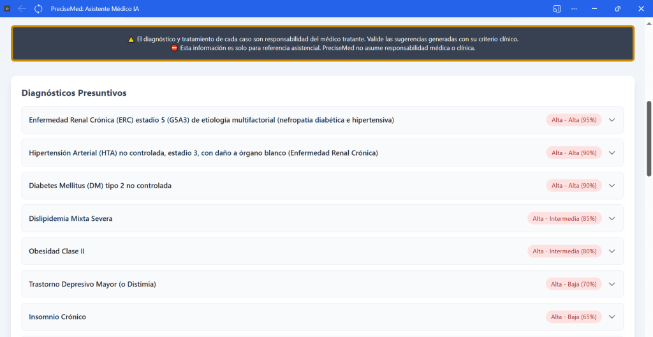Click the refresh icon in title bar
Viewport: 653px width, 337px height.
click(x=38, y=9)
